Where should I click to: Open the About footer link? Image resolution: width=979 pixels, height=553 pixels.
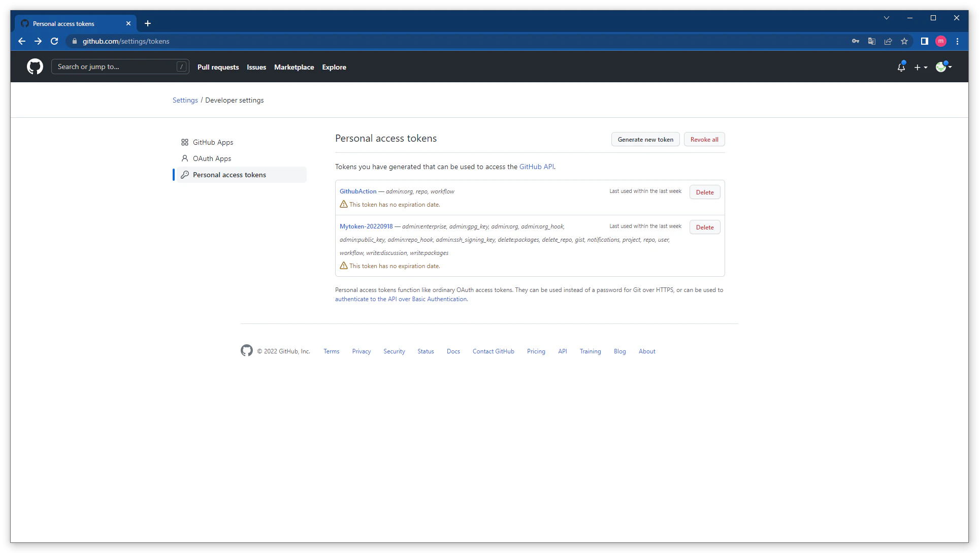647,351
